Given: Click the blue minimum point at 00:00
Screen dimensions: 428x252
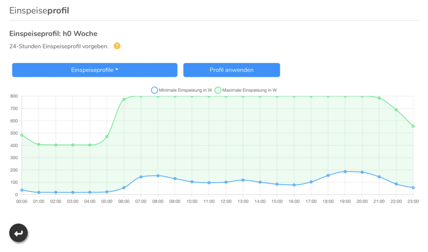Looking at the screenshot, I should (x=22, y=190).
